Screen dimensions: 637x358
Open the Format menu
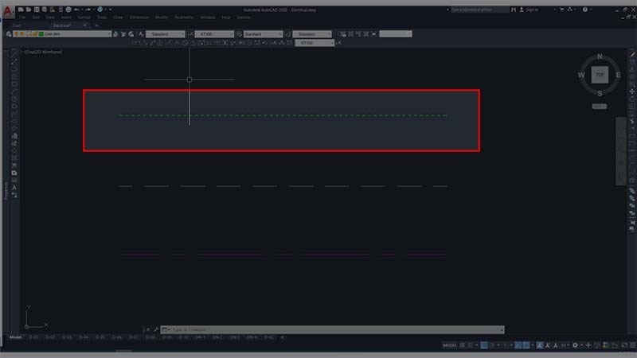pos(84,18)
